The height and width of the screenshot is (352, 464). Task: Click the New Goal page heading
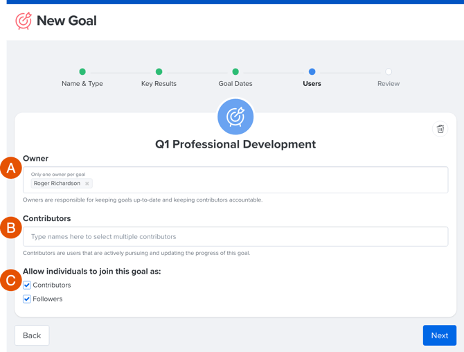(x=66, y=21)
